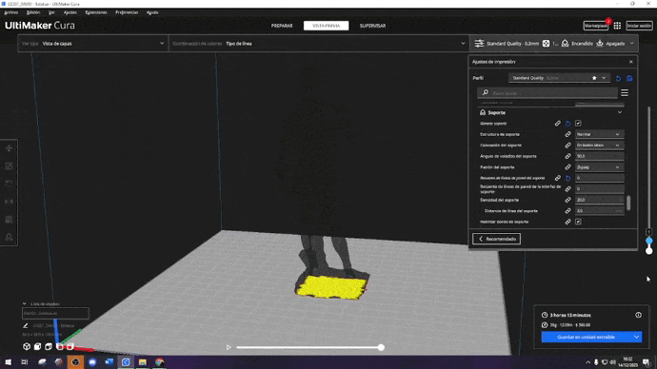Click the Ángulo de voladizo value field

point(599,156)
